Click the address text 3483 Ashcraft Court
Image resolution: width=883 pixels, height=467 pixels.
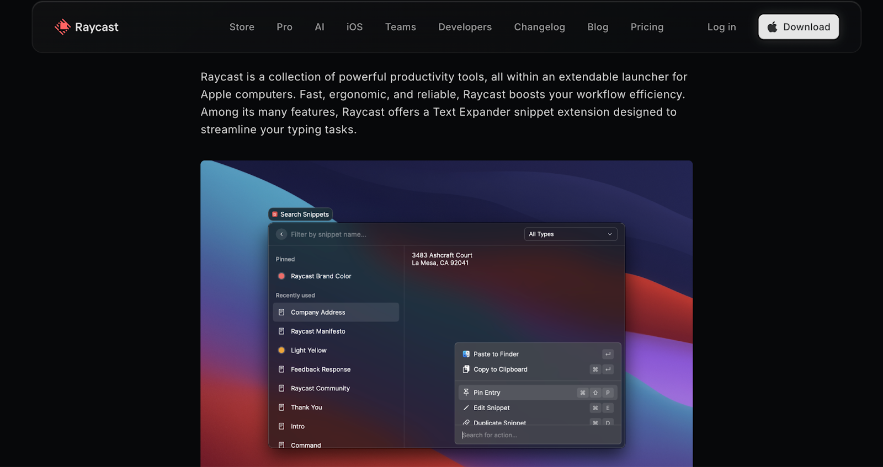click(x=442, y=255)
